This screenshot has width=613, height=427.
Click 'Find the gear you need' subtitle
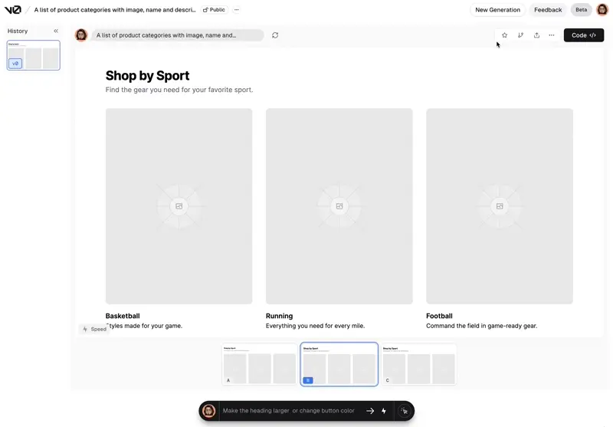click(x=179, y=90)
